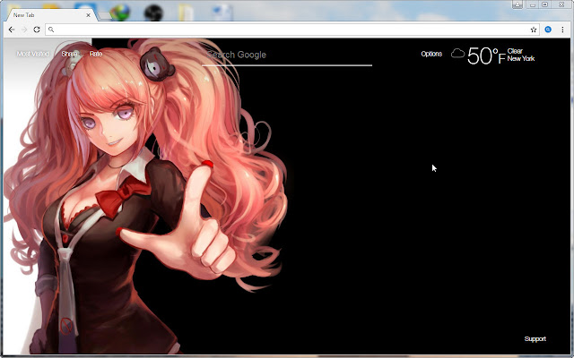The width and height of the screenshot is (574, 358).
Task: Click the browser forward arrow
Action: point(24,30)
